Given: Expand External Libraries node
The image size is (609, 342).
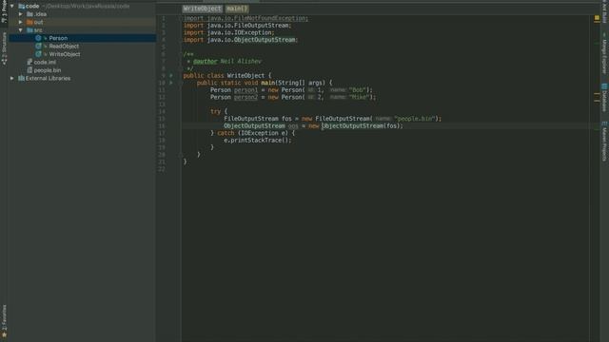Looking at the screenshot, I should pos(12,78).
